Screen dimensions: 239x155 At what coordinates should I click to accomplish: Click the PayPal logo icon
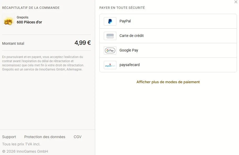(110, 21)
